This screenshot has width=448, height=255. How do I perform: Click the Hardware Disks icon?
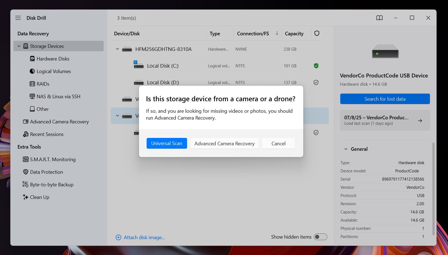coord(32,59)
